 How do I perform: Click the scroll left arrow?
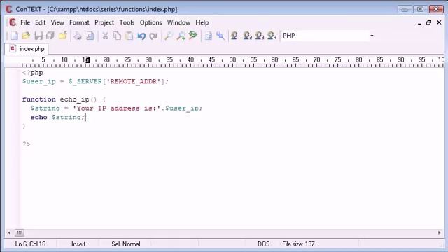pyautogui.click(x=9, y=232)
